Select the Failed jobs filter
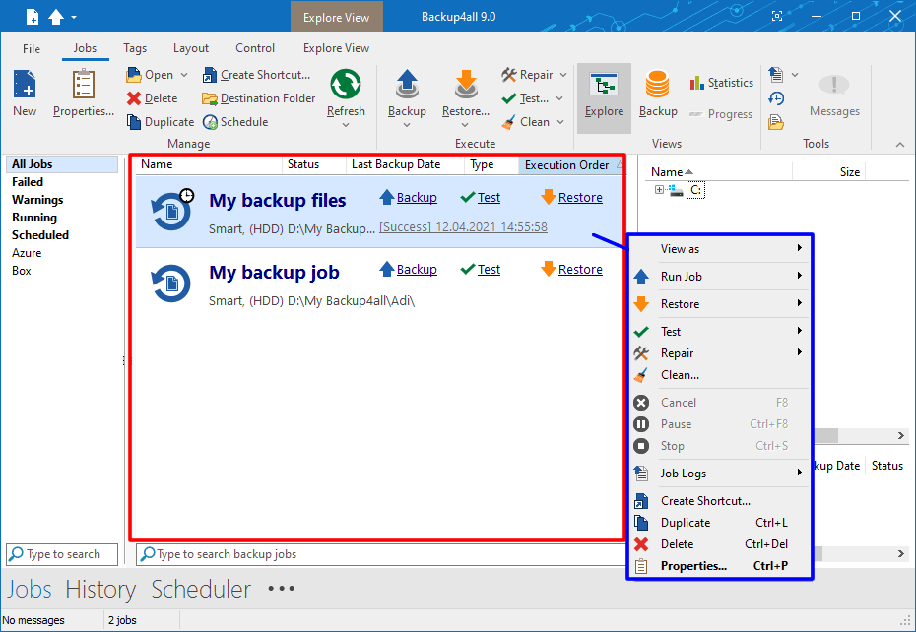 (x=28, y=182)
